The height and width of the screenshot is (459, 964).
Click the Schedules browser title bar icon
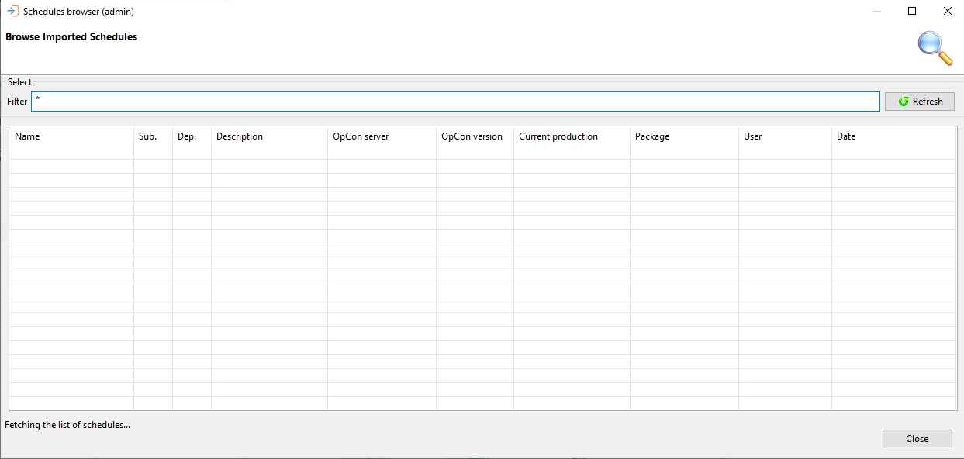[x=13, y=12]
